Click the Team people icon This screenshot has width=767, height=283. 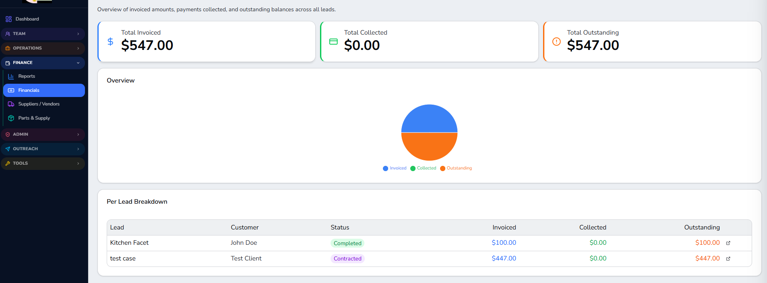pyautogui.click(x=8, y=34)
